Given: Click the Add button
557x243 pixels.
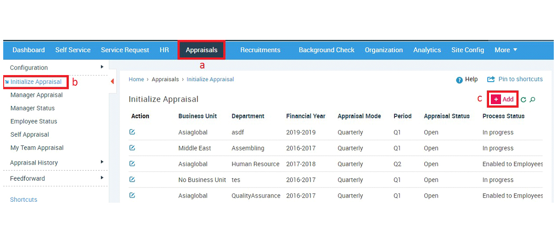Looking at the screenshot, I should click(503, 99).
